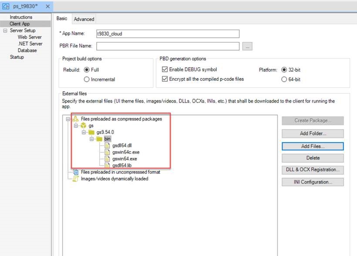Choose the 64-bit platform option

point(285,80)
